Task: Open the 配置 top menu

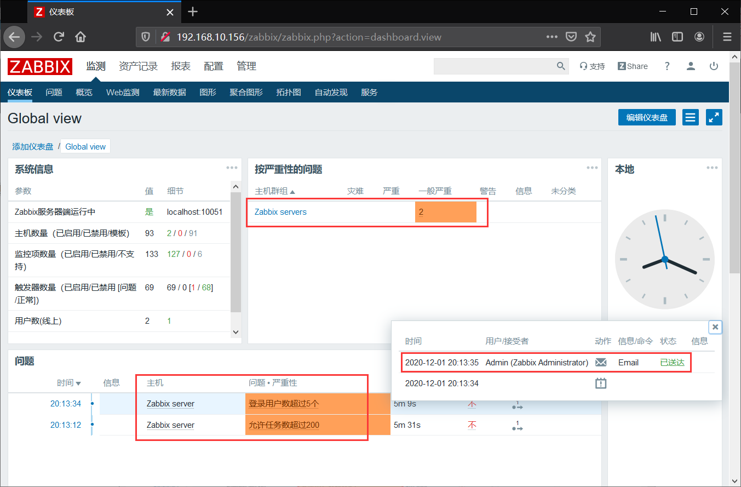Action: [x=214, y=66]
